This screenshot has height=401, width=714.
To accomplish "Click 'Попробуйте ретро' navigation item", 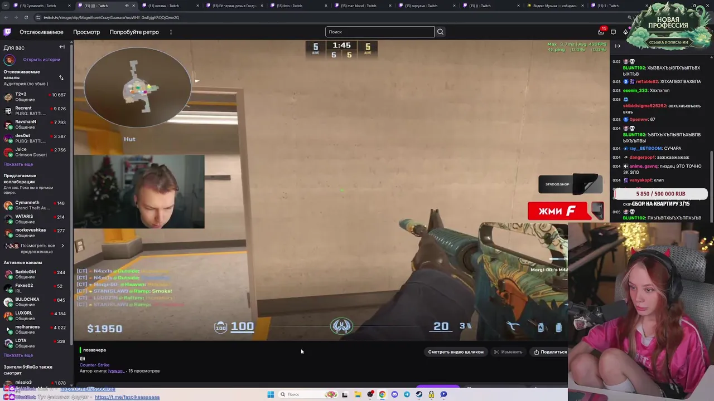I will 134,32.
